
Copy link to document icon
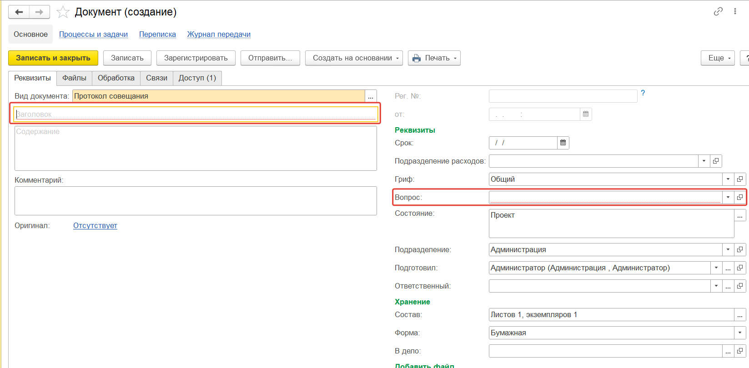(x=718, y=11)
